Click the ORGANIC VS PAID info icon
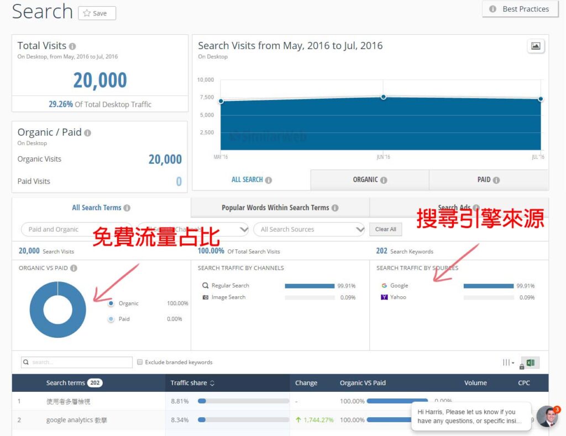Screen dimensions: 566x436 (74, 268)
